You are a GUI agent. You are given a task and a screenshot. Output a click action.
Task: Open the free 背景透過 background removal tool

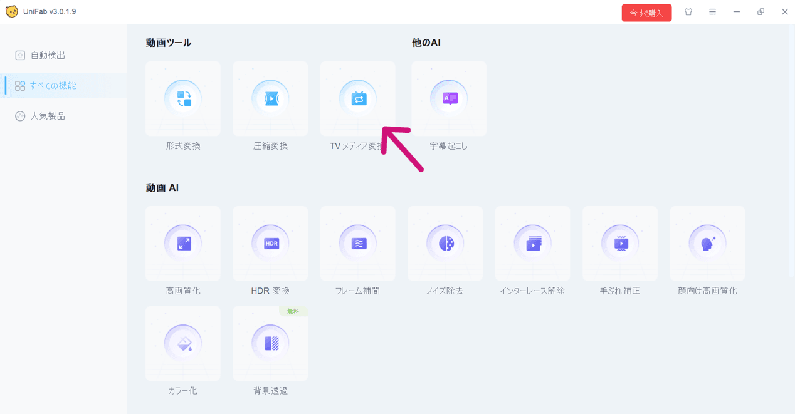pos(270,343)
